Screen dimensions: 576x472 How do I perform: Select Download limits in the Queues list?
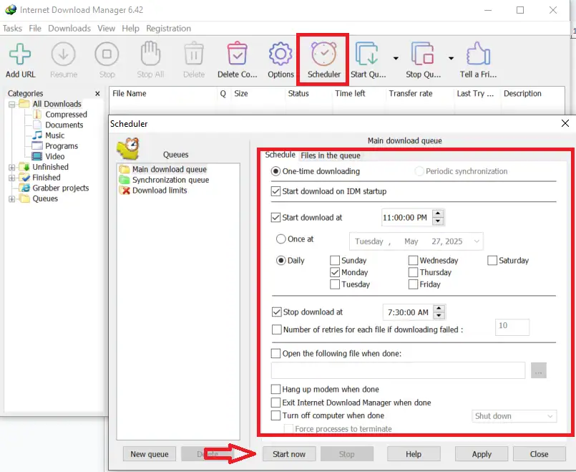click(159, 191)
